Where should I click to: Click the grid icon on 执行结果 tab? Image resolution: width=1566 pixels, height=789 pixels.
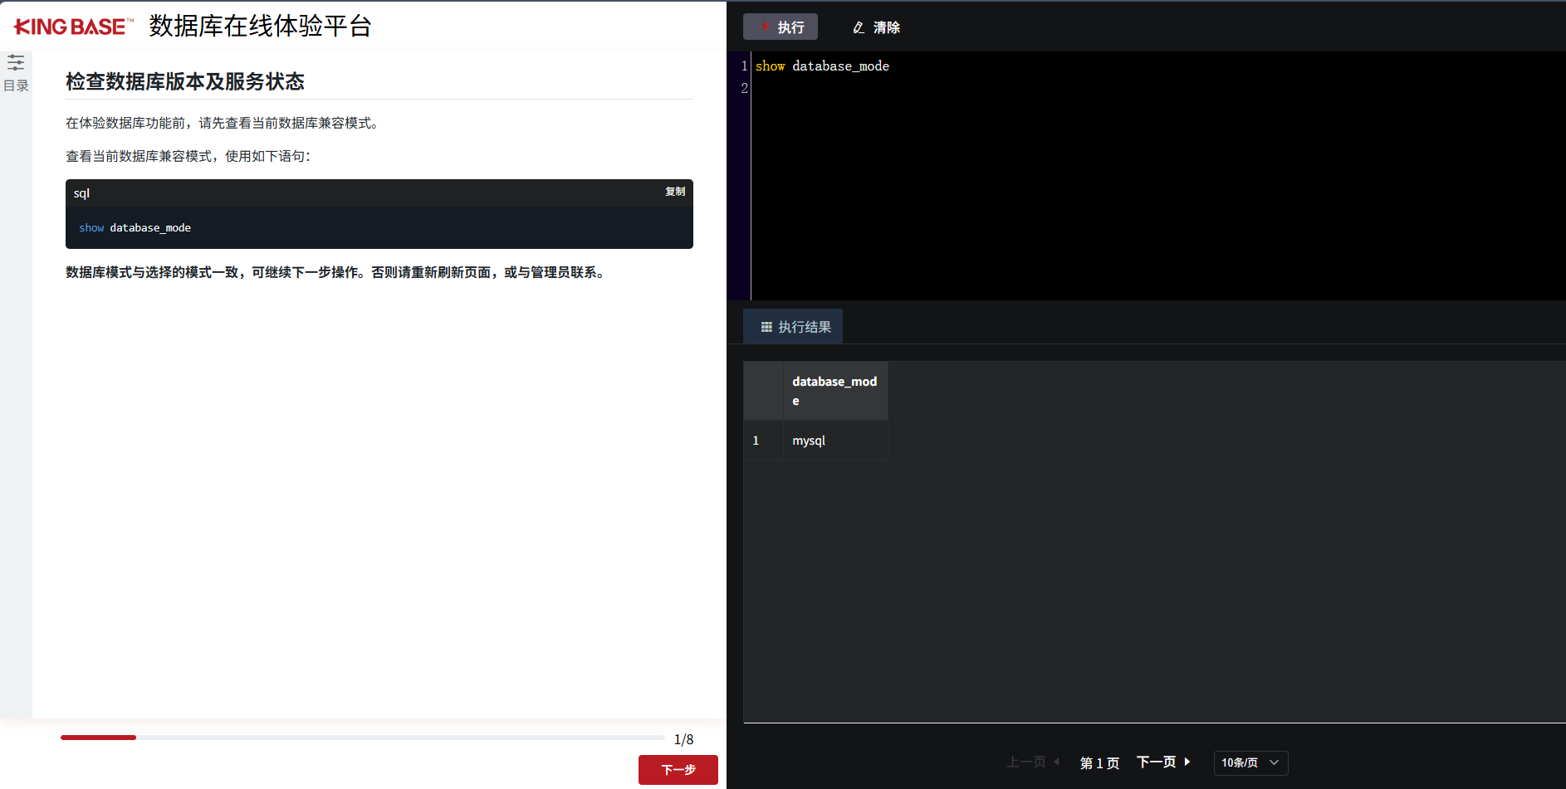[x=766, y=326]
